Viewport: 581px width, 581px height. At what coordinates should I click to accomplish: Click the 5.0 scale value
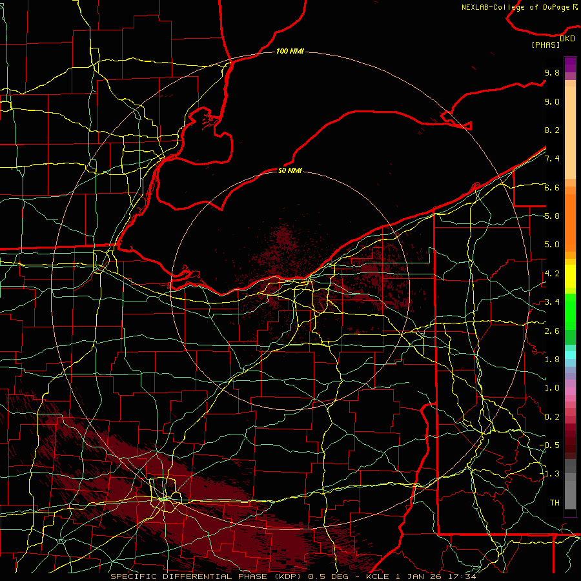point(552,245)
